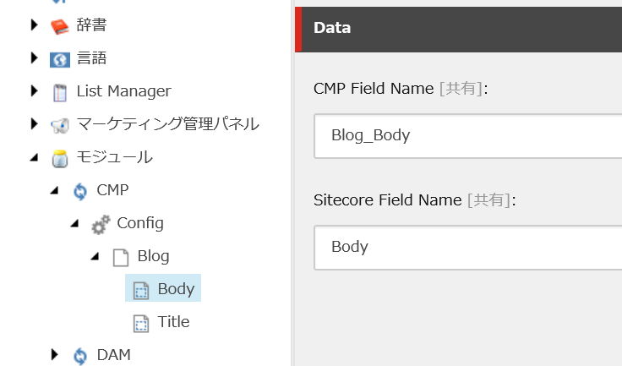
Task: Click the Config gears icon
Action: point(101,224)
